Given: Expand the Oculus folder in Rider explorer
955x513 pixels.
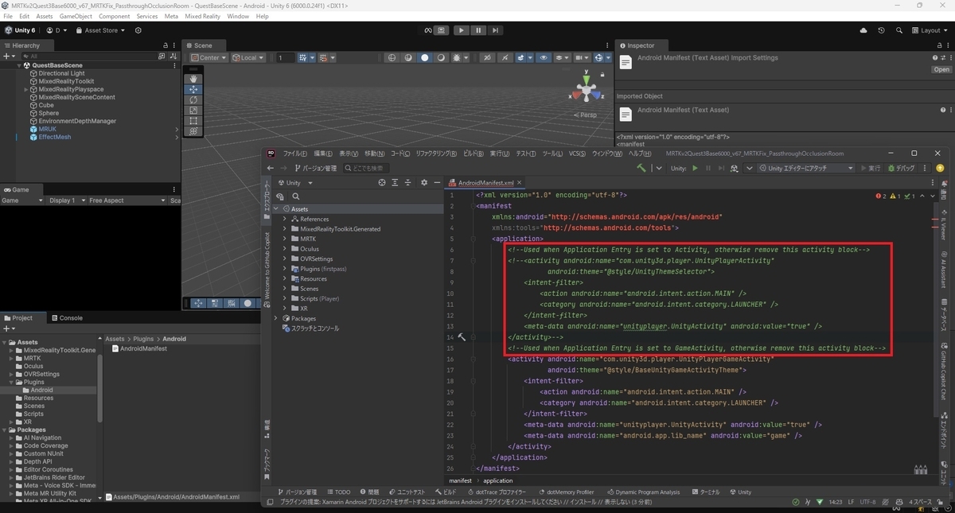Looking at the screenshot, I should [285, 249].
